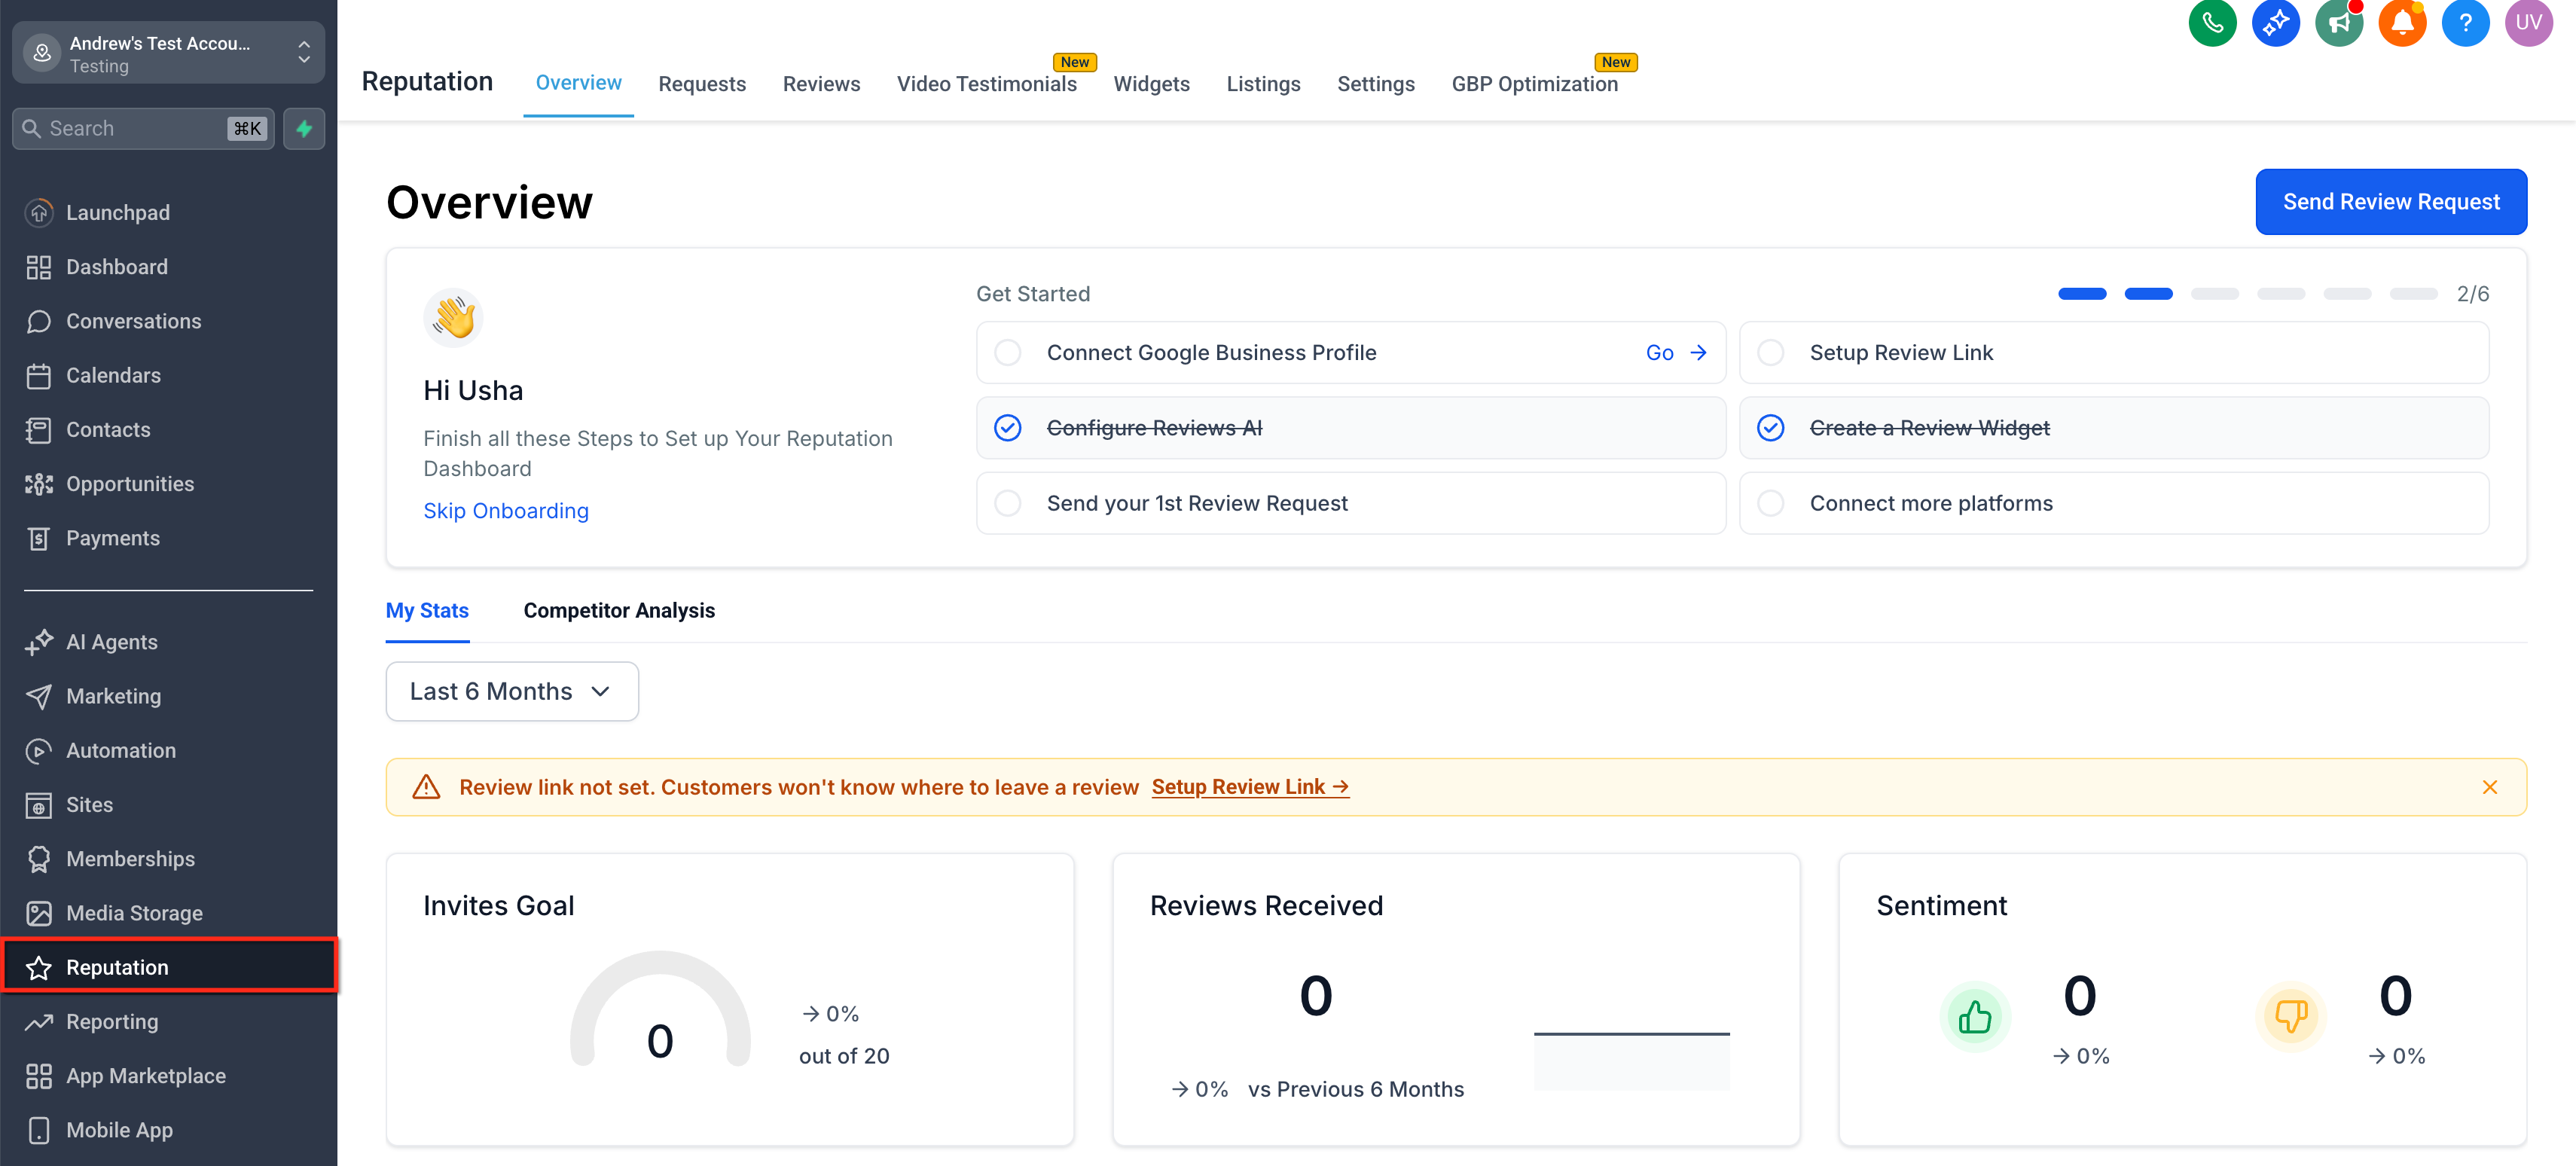Click the megaphone announcements icon

(x=2338, y=23)
